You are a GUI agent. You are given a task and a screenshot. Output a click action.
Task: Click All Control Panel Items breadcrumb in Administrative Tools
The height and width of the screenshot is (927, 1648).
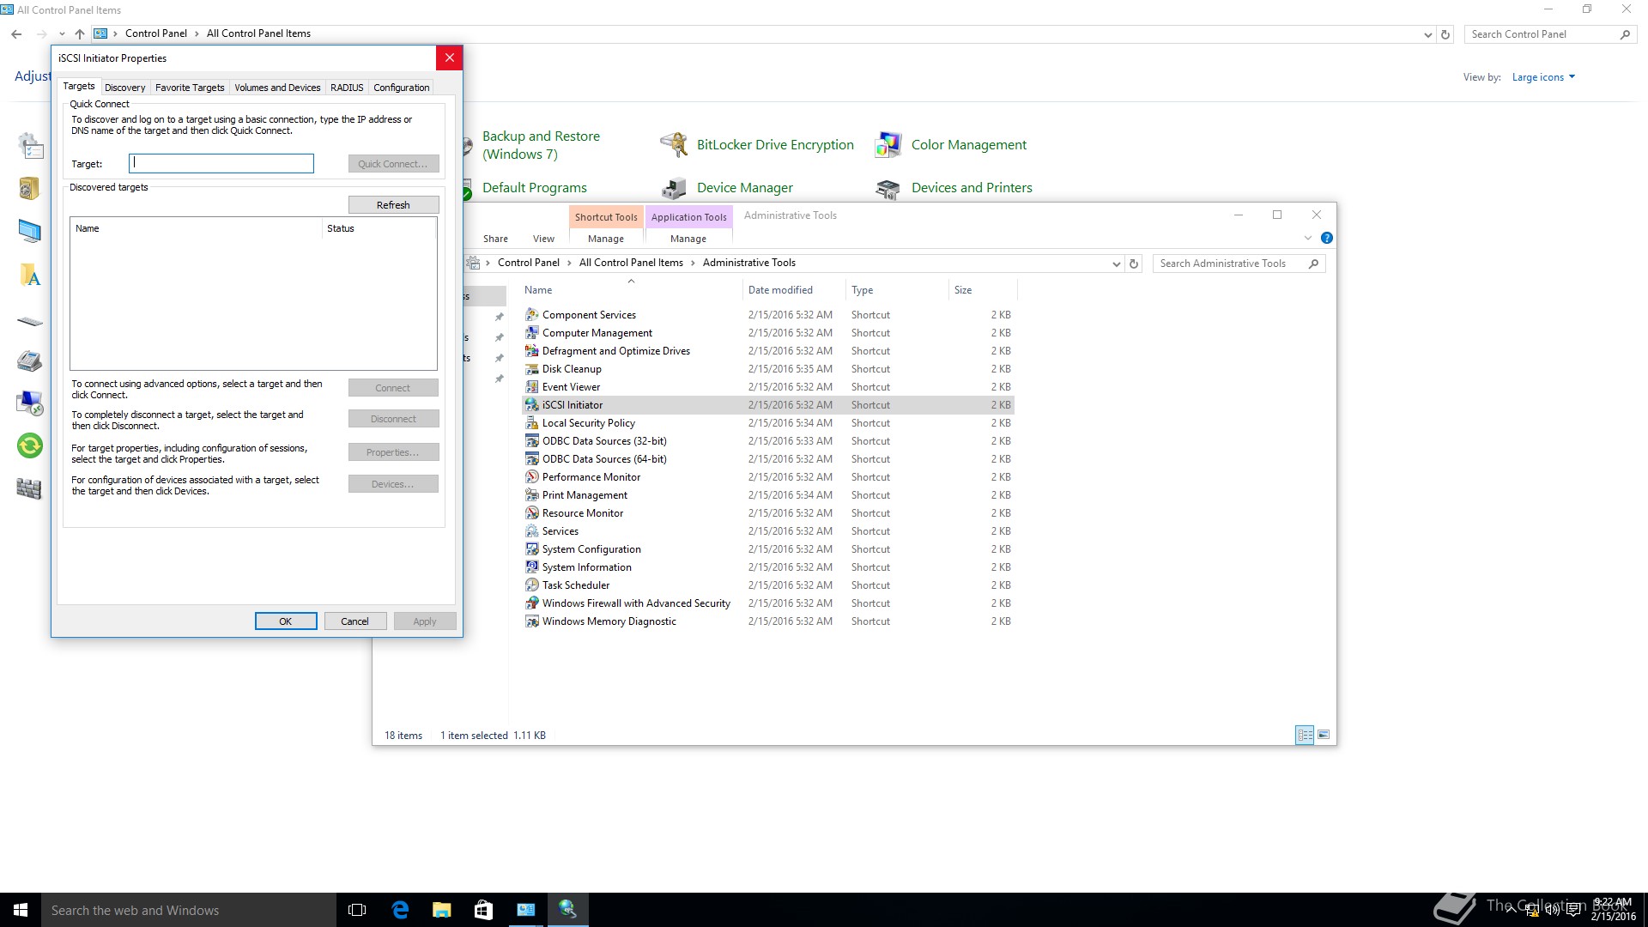coord(631,263)
